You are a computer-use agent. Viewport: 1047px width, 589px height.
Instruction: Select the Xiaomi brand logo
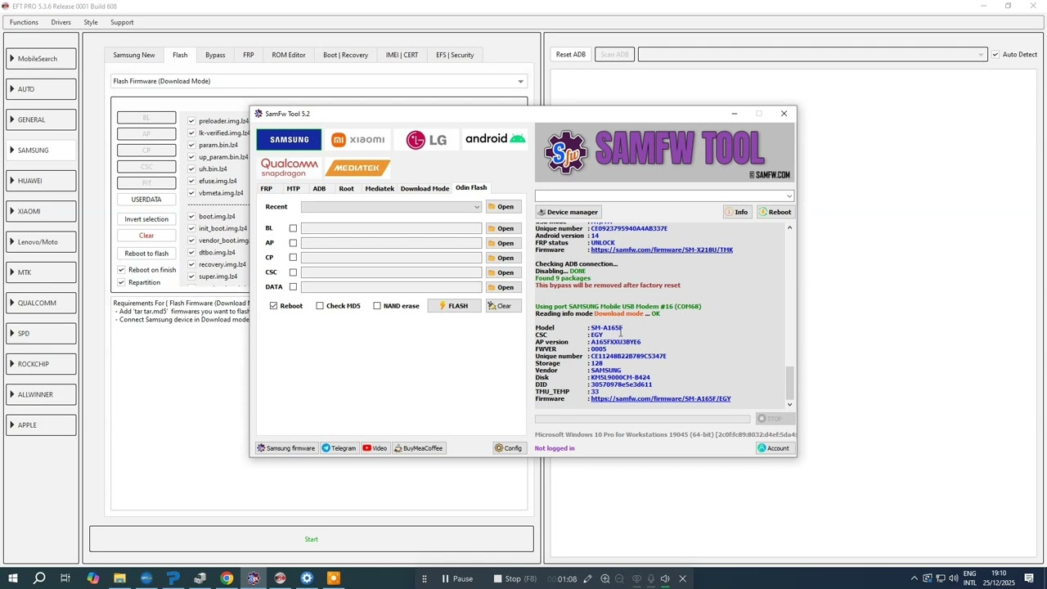click(x=358, y=139)
